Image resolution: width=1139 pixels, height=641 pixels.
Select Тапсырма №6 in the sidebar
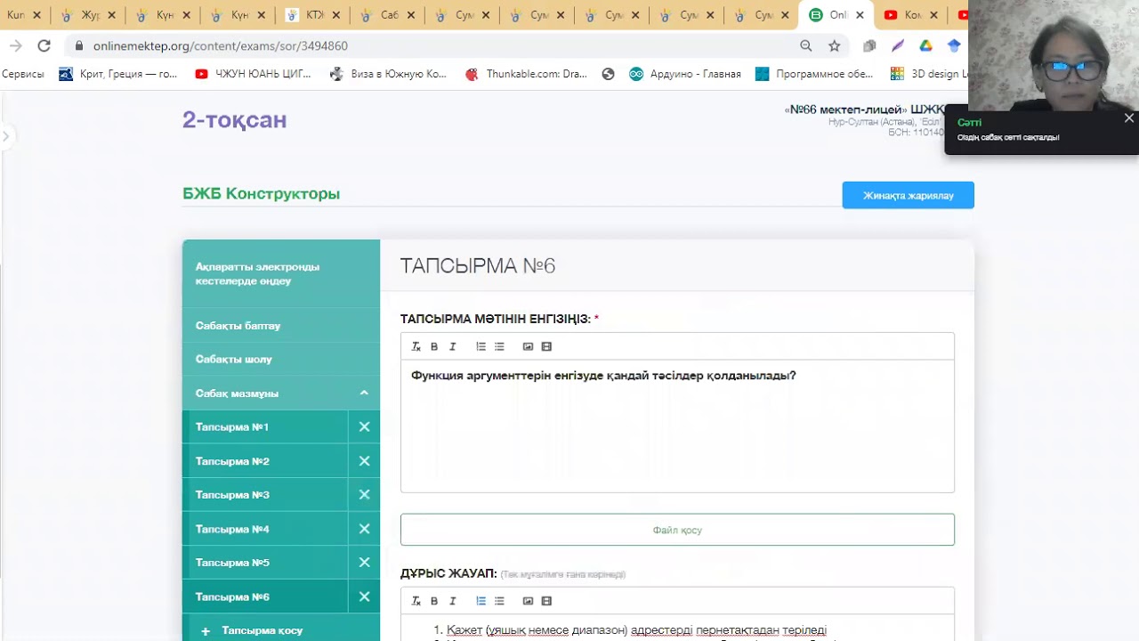point(265,596)
